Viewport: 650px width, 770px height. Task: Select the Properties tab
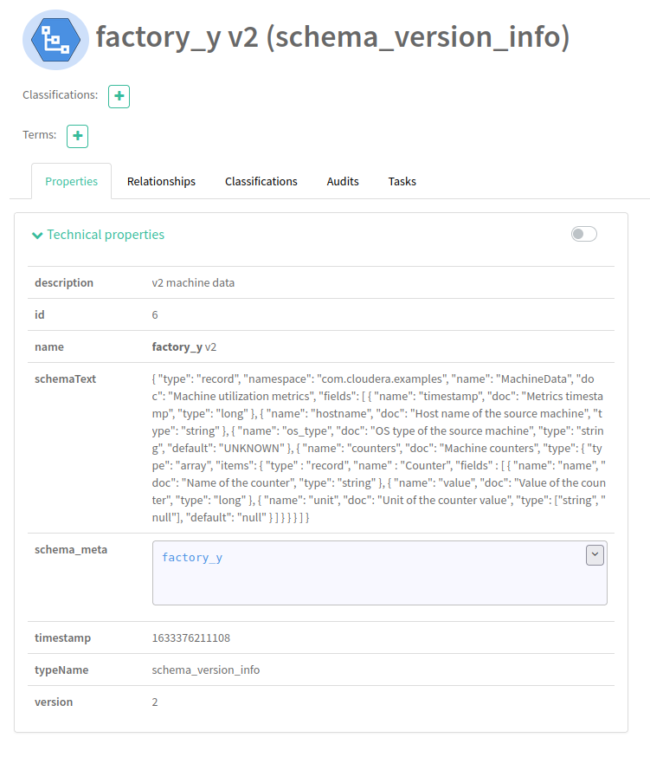[x=71, y=181]
